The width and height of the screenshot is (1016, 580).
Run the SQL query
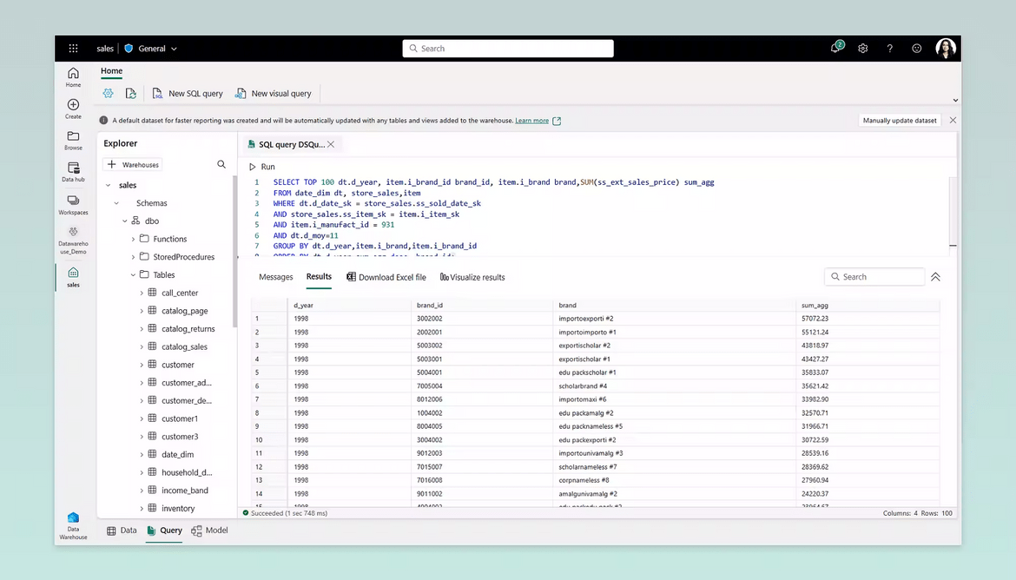[x=261, y=167]
